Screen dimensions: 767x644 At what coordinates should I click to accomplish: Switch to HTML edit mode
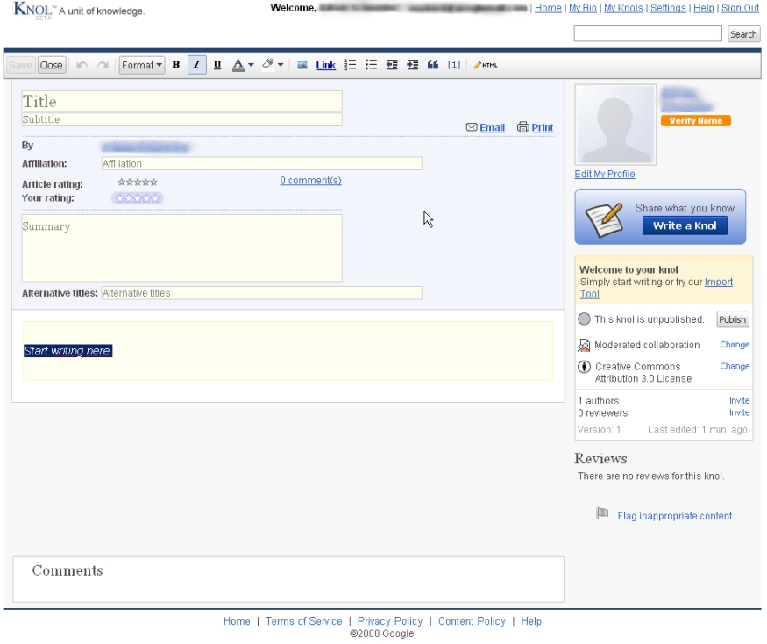point(486,65)
